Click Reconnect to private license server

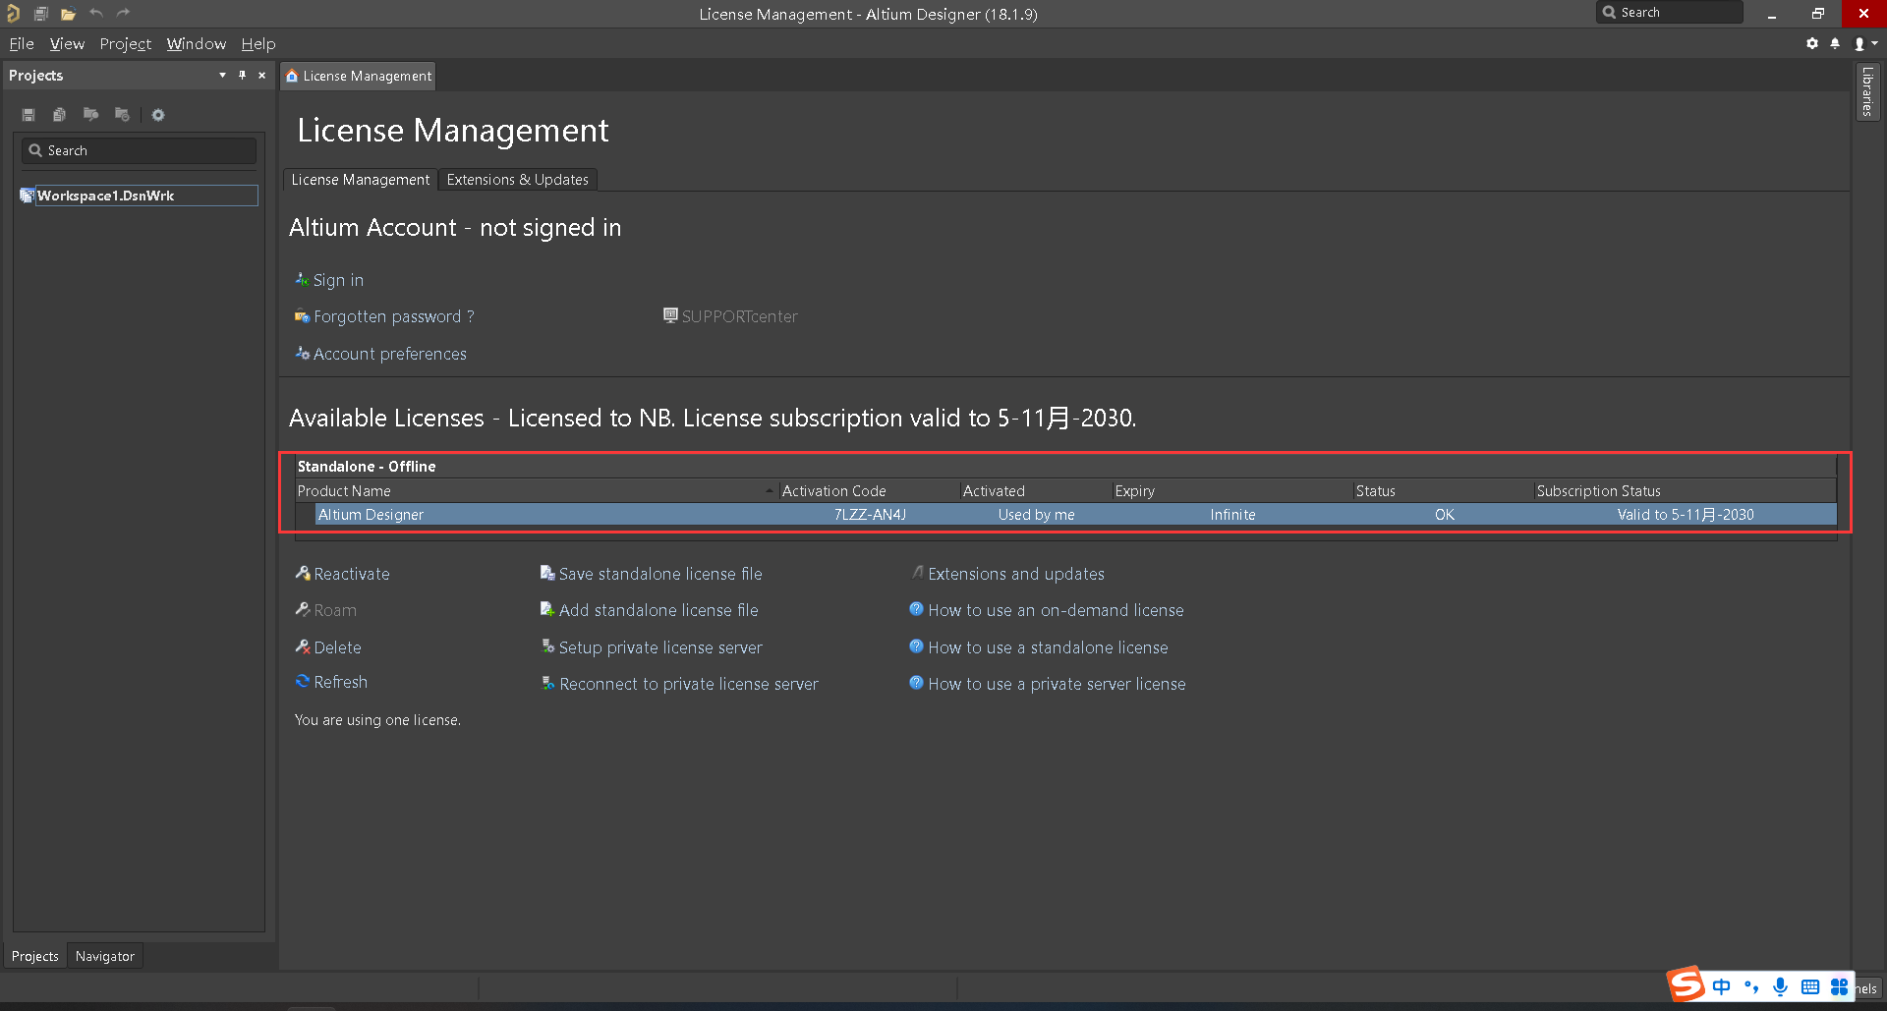[679, 684]
